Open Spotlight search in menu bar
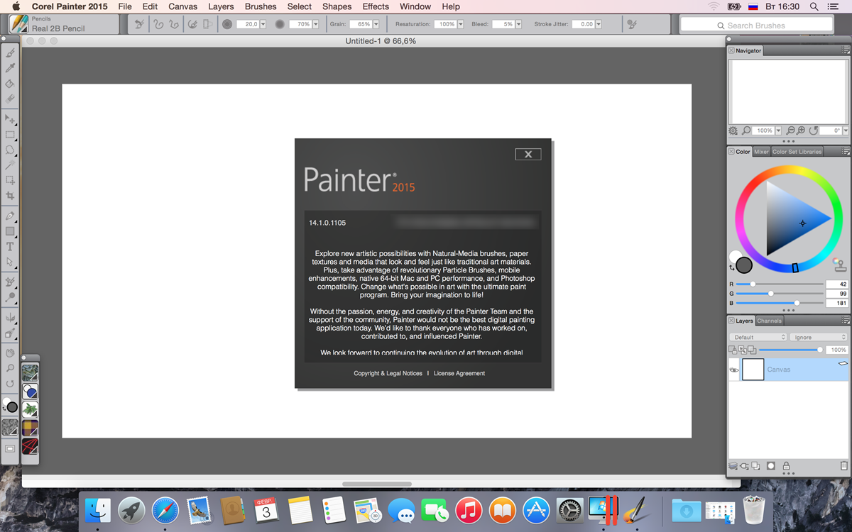This screenshot has width=852, height=532. [814, 6]
